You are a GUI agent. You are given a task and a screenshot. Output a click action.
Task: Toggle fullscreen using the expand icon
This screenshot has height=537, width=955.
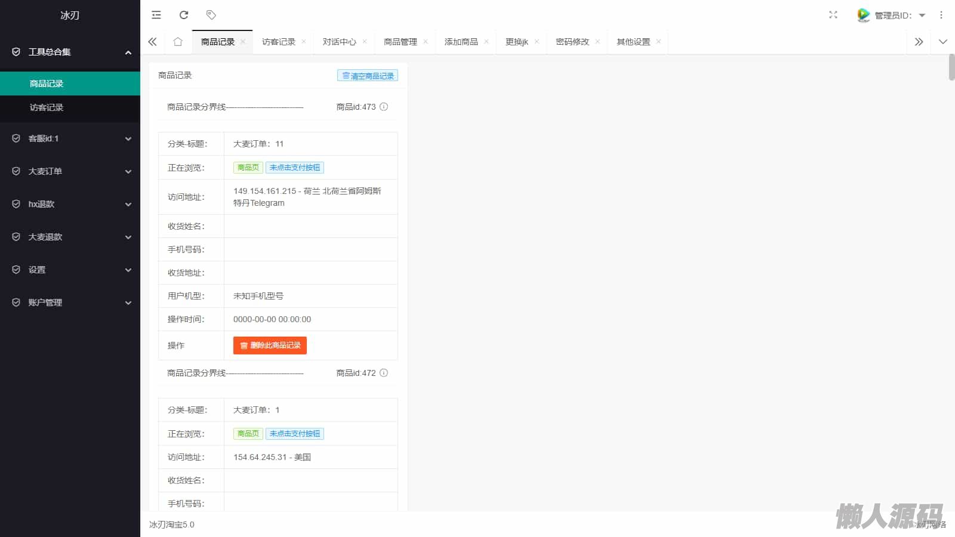pyautogui.click(x=833, y=15)
